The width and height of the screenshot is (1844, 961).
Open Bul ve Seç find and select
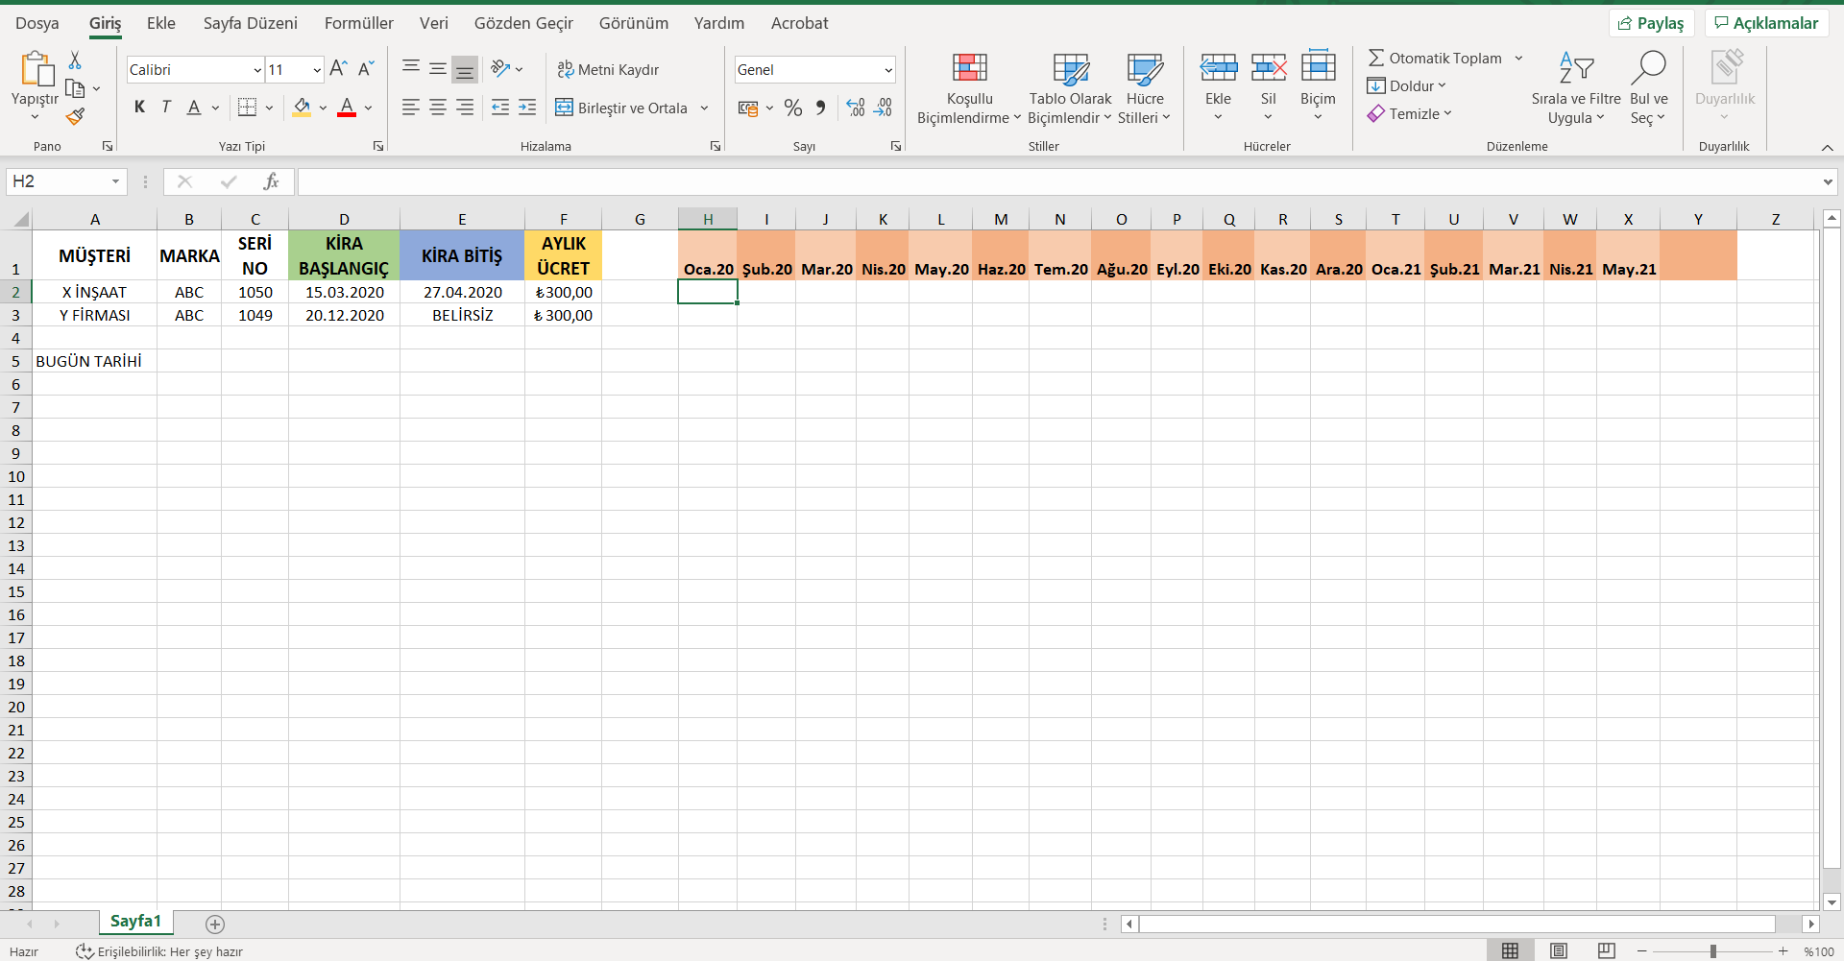(x=1649, y=88)
